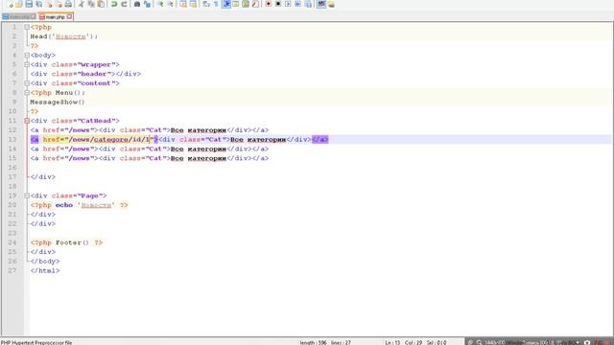This screenshot has height=345, width=614.
Task: Toggle show all characters icon
Action: pyautogui.click(x=216, y=4)
